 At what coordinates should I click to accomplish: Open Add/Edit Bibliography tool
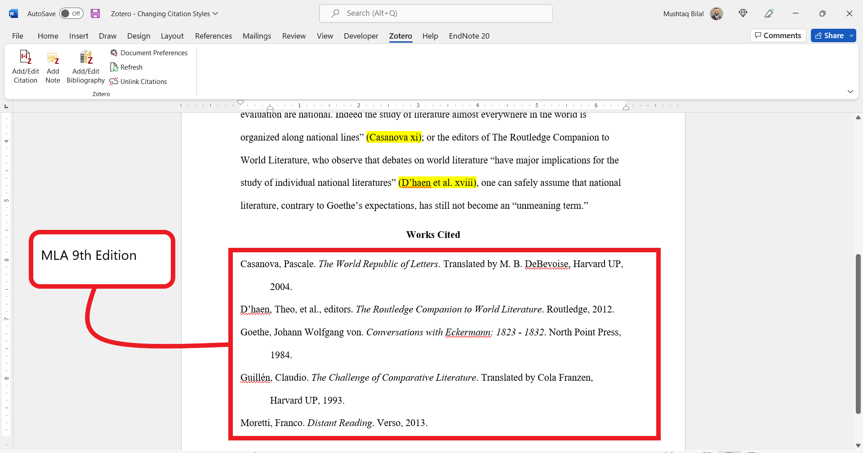coord(85,66)
